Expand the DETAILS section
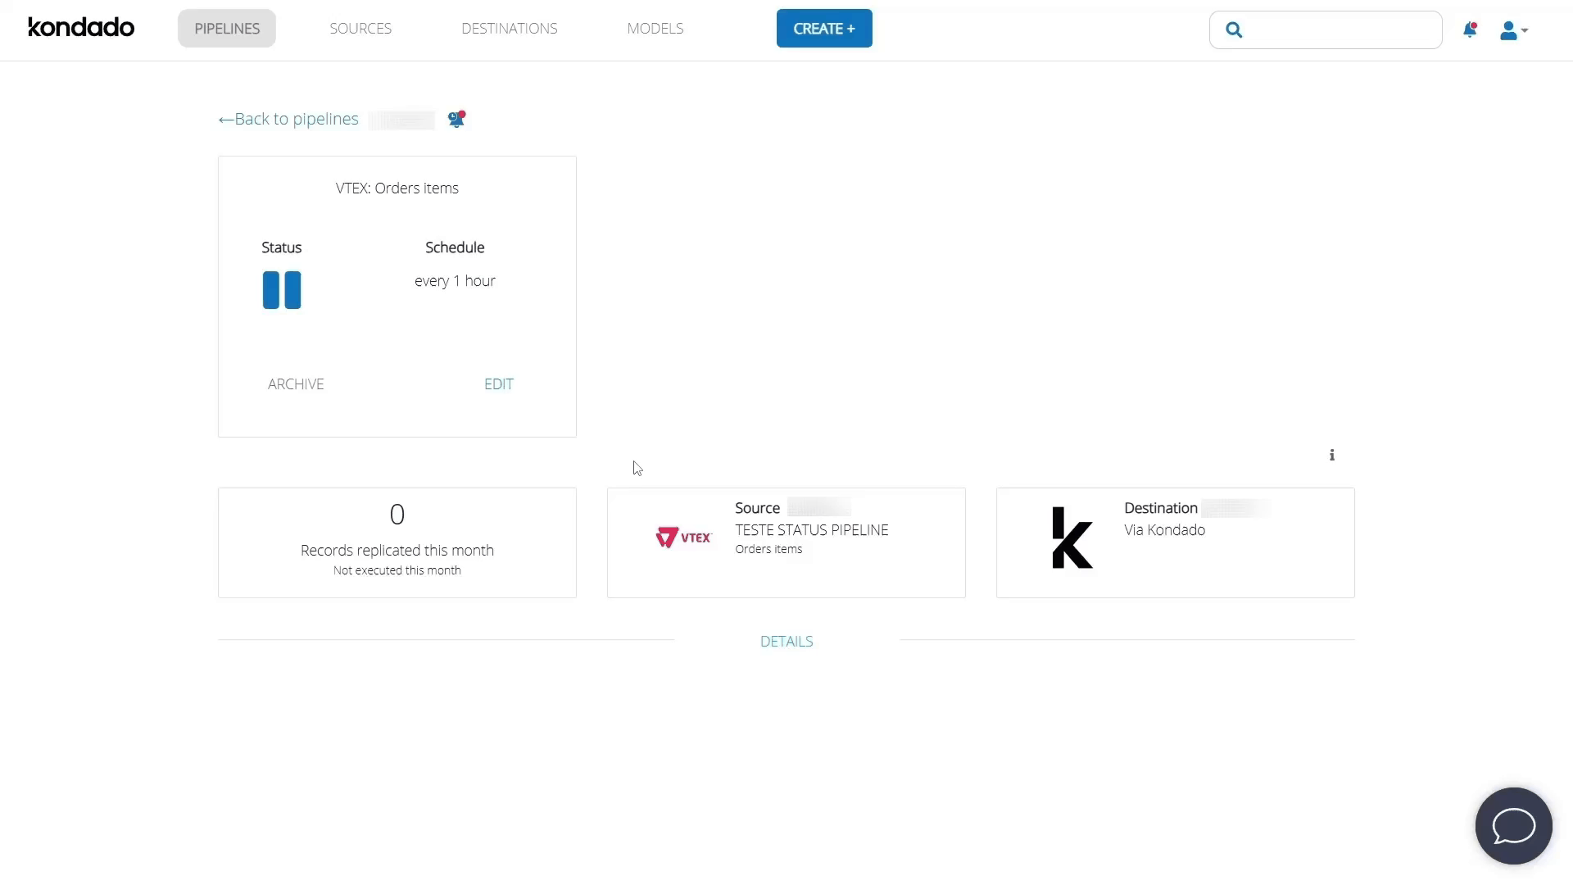 pos(786,642)
